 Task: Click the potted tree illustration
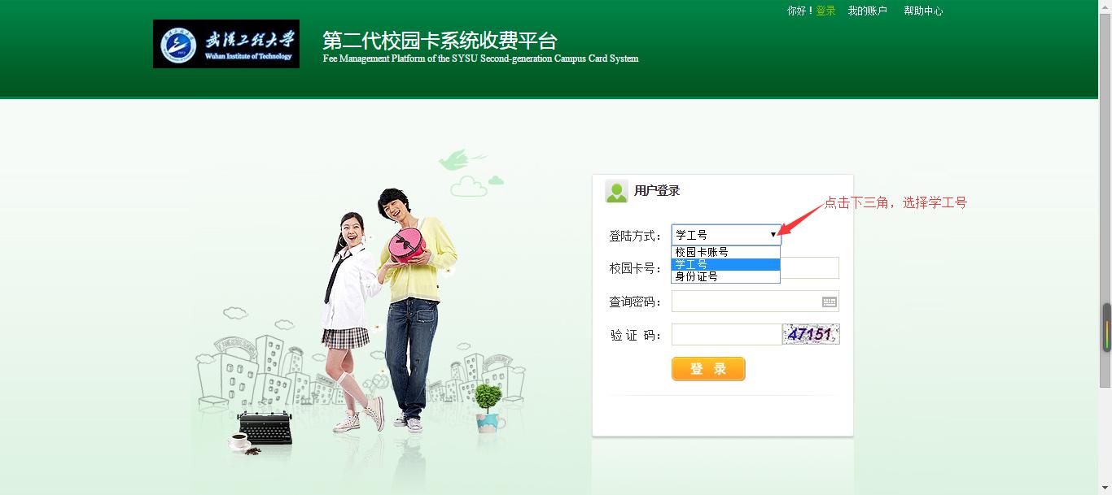tap(488, 408)
